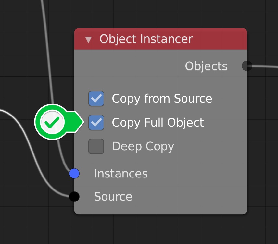This screenshot has height=244, width=278.
Task: Click the red Object Instancer node header
Action: pos(161,39)
